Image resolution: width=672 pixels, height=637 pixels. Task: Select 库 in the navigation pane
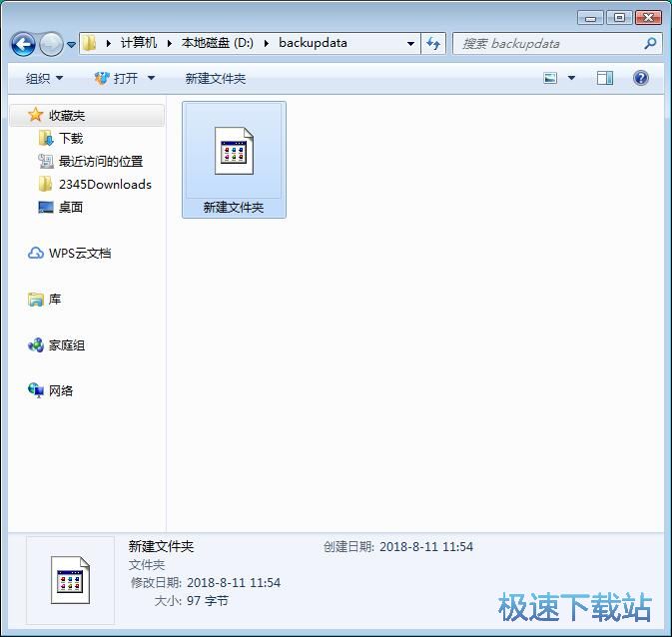[x=55, y=300]
